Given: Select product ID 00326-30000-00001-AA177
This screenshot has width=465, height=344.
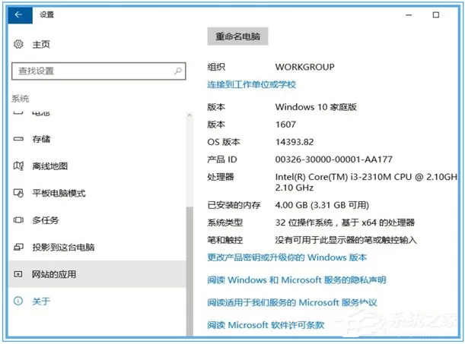Looking at the screenshot, I should coord(333,159).
